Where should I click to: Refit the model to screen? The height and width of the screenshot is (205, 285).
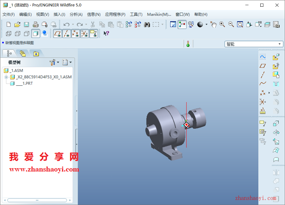(x=240, y=24)
